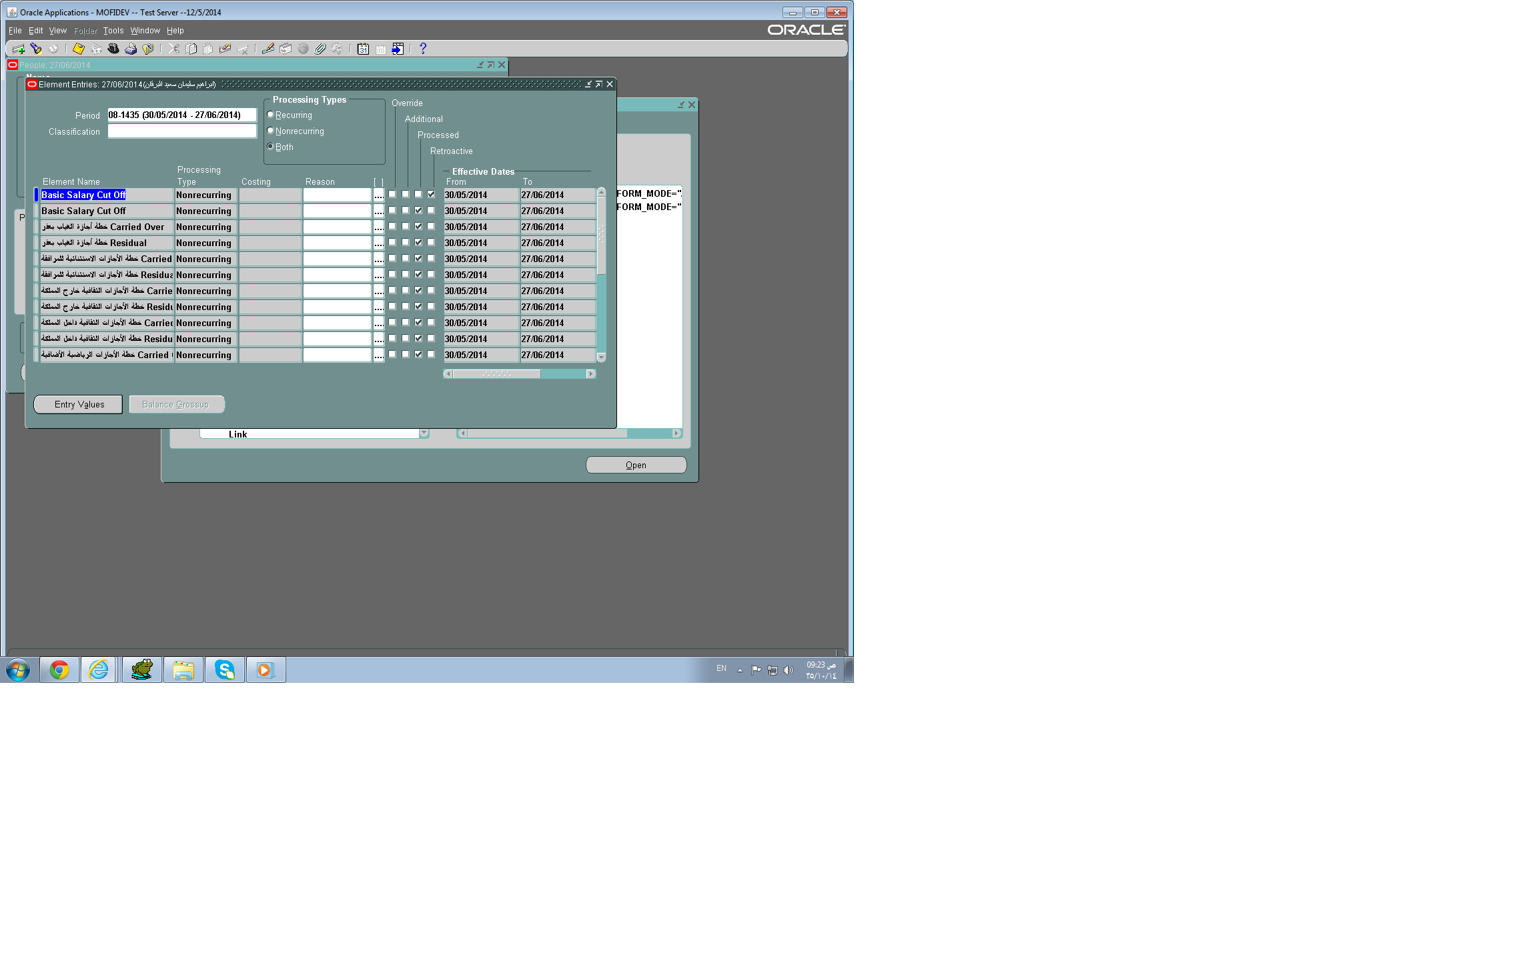1529x955 pixels.
Task: Select the Recurring processing type
Action: pyautogui.click(x=270, y=115)
